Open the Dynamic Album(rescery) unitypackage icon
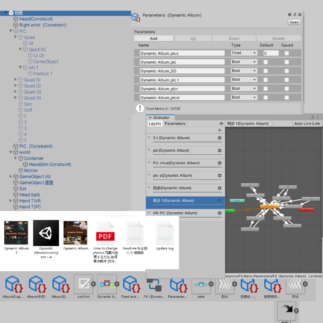The height and width of the screenshot is (323, 323). coord(46,232)
